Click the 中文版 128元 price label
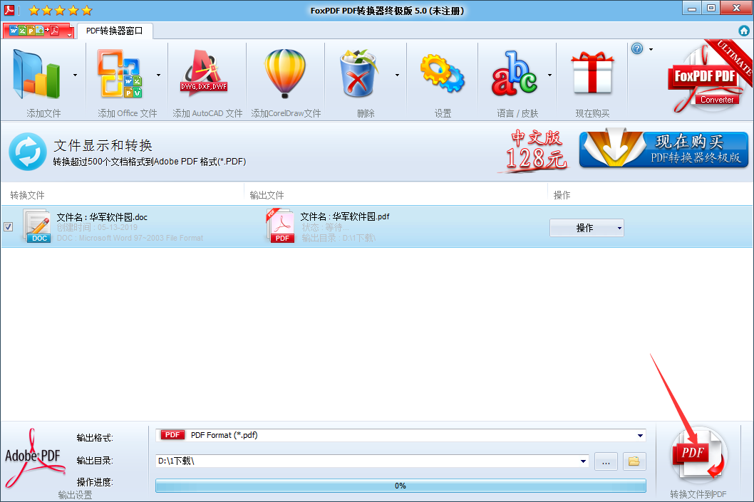The image size is (754, 502). point(535,150)
